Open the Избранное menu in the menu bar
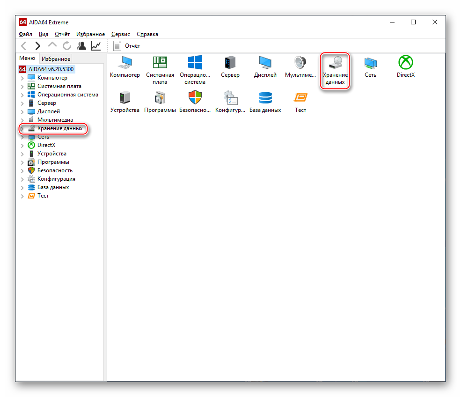This screenshot has width=461, height=397. coord(90,34)
